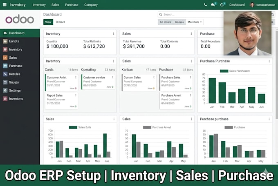This screenshot has width=278, height=186.
Task: Click the OI SAI'I button
Action: [x=60, y=22]
